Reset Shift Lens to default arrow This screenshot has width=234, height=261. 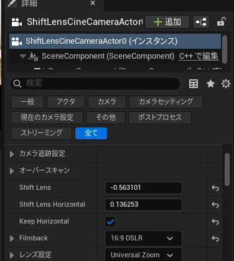215,188
